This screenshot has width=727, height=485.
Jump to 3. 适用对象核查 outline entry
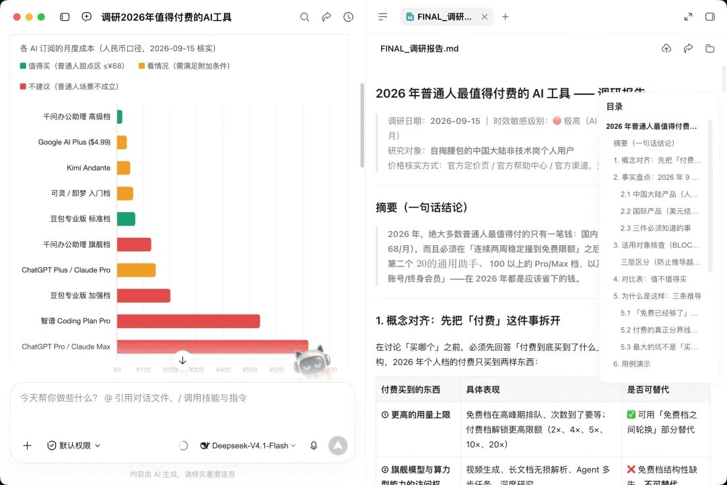coord(656,245)
